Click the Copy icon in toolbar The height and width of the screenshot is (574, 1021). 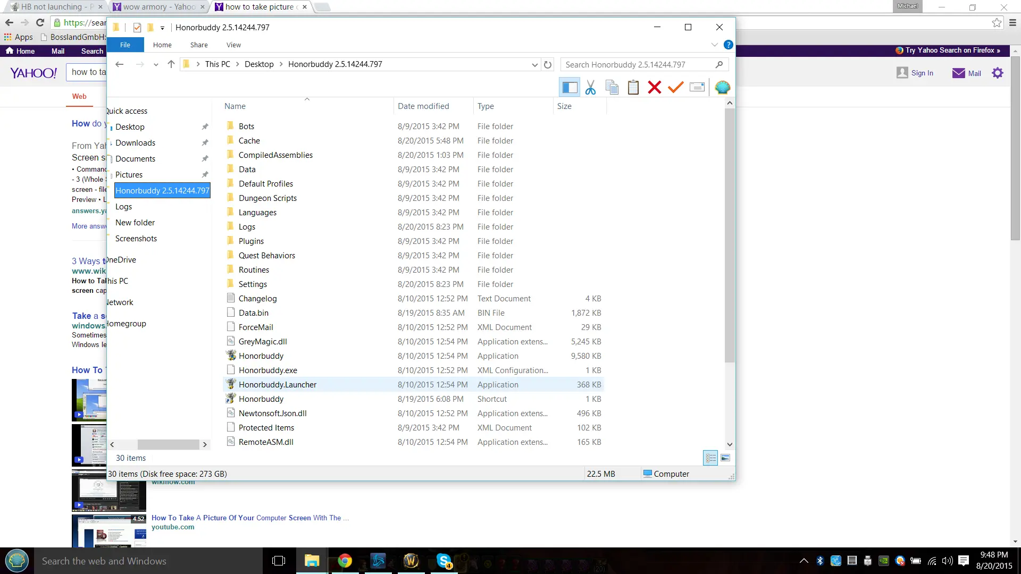(612, 87)
